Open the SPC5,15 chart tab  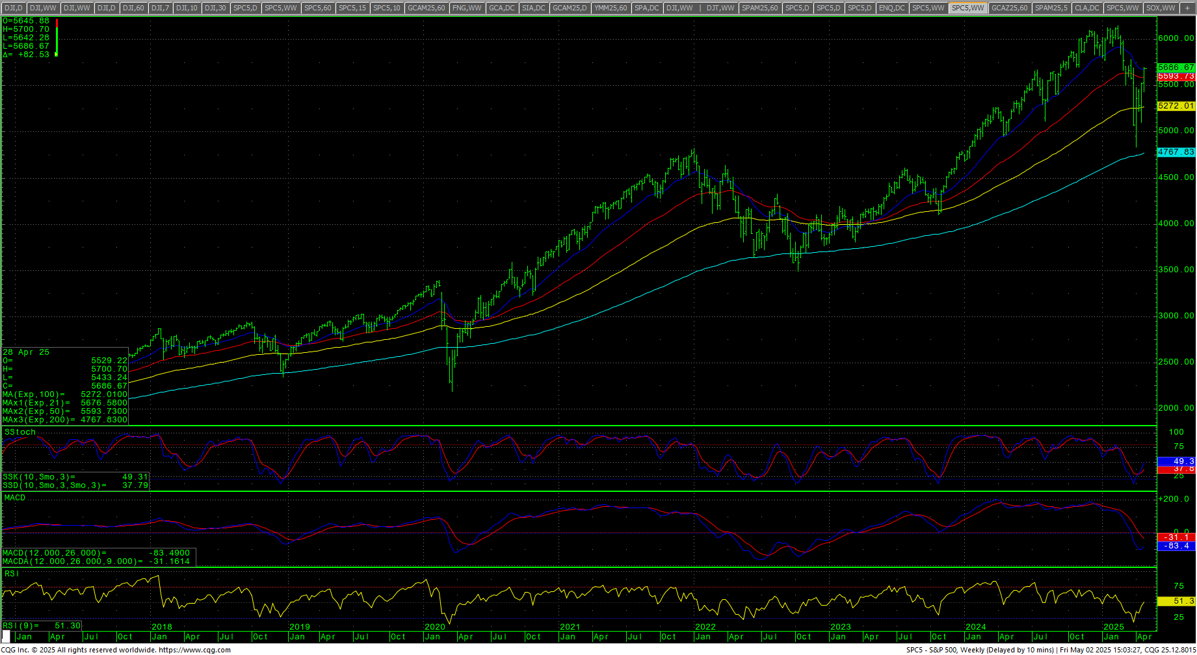coord(352,8)
